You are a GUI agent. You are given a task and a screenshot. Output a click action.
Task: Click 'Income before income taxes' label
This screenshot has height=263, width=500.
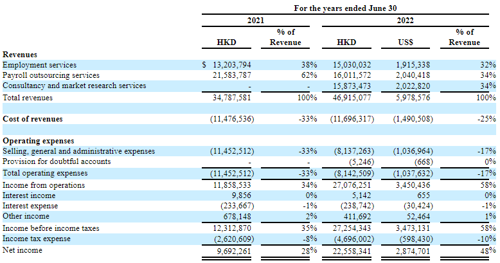(51, 228)
